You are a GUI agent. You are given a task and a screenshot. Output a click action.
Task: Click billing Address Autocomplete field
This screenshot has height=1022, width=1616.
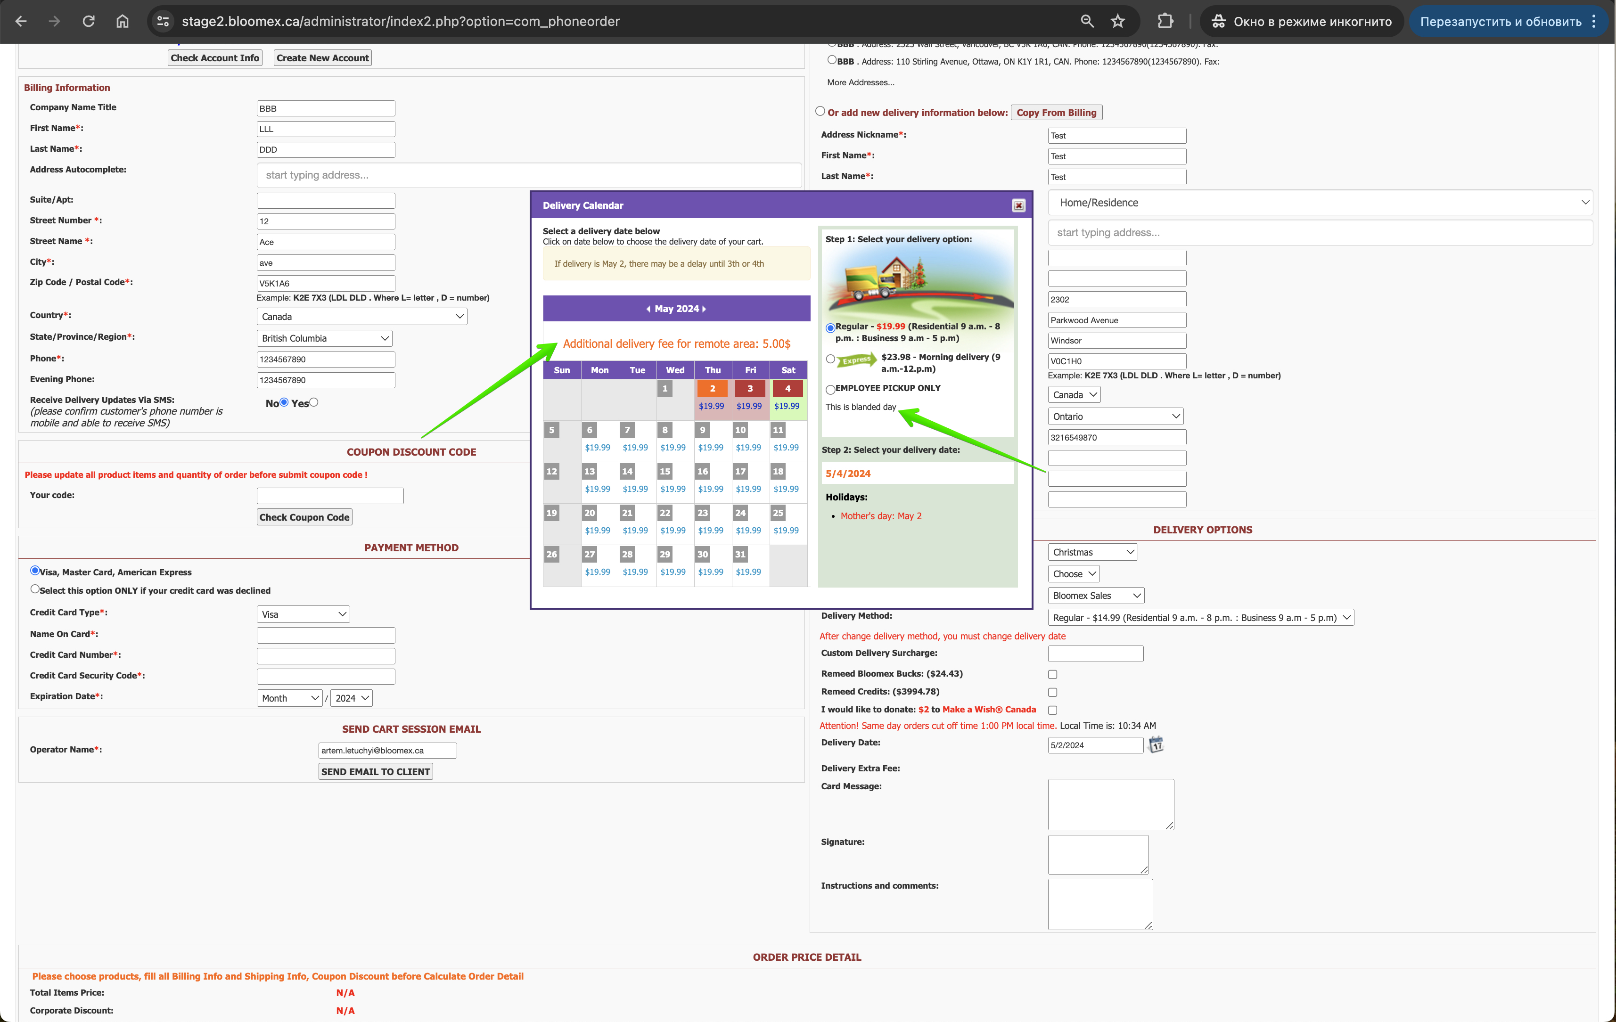(529, 175)
